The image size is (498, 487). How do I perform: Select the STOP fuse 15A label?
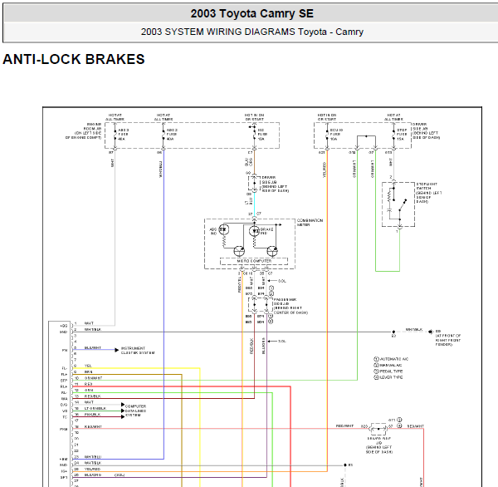pyautogui.click(x=402, y=135)
